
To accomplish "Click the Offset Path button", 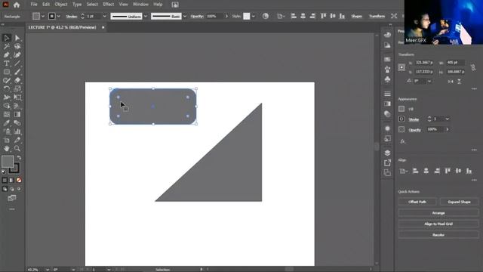I will pos(417,202).
